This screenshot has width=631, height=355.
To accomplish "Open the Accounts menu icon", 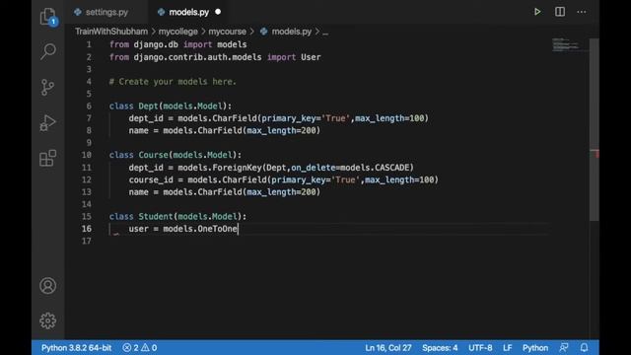I will [47, 286].
